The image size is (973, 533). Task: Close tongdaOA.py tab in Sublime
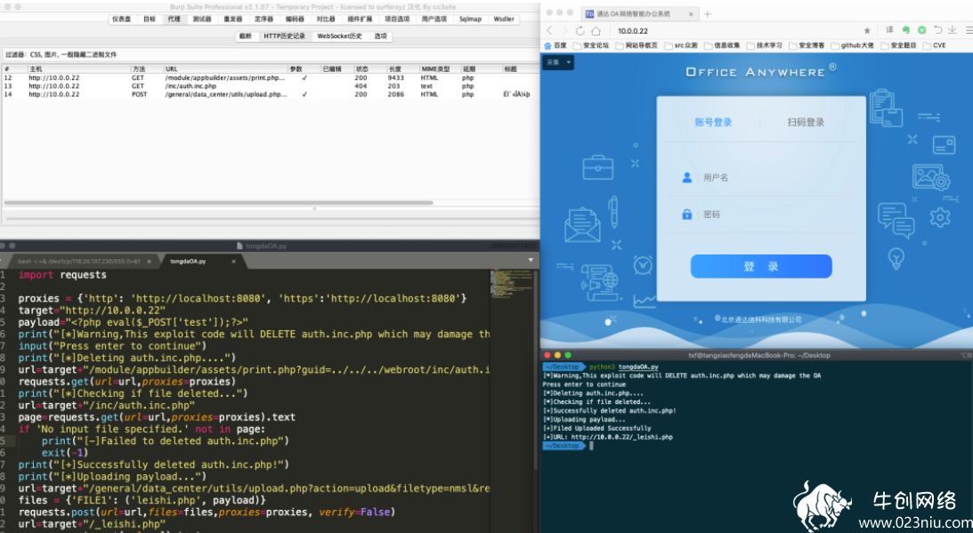click(234, 262)
